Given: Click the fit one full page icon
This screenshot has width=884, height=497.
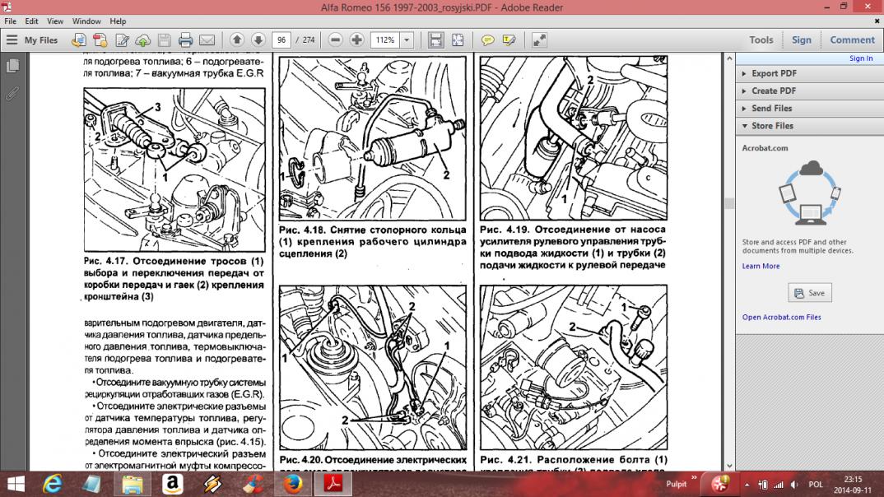Looking at the screenshot, I should tap(457, 40).
